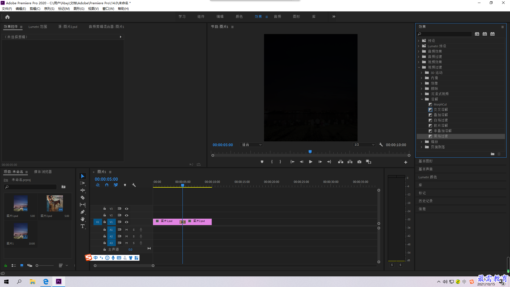Switch to 颜色 workspace tab
510x287 pixels.
239,16
